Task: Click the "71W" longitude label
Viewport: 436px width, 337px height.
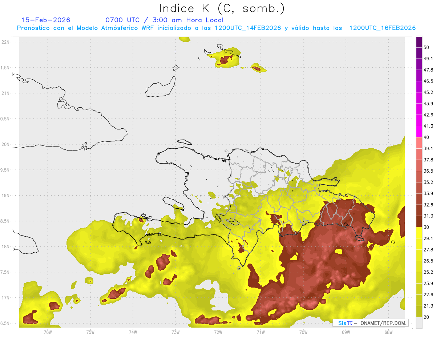Action: 261,332
